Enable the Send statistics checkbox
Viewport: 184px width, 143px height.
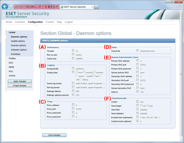pos(138,113)
